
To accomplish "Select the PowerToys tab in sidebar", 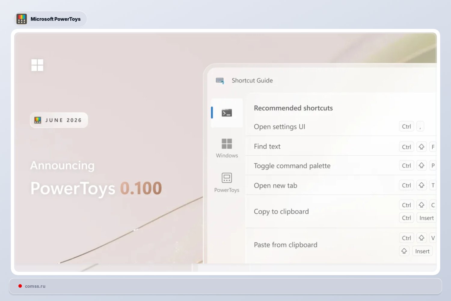I will [x=227, y=183].
